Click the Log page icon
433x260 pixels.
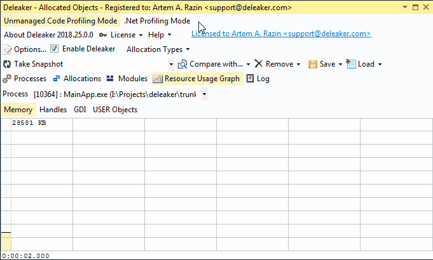click(250, 79)
